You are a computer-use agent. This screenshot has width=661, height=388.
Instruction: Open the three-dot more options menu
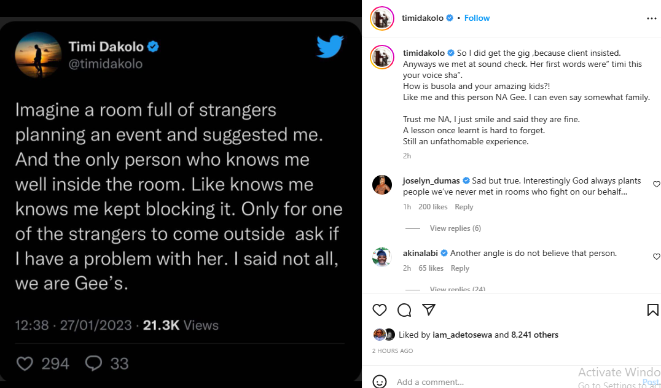[x=652, y=18]
